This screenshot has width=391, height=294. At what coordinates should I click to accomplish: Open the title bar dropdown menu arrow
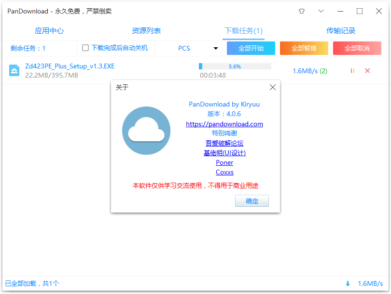click(321, 11)
